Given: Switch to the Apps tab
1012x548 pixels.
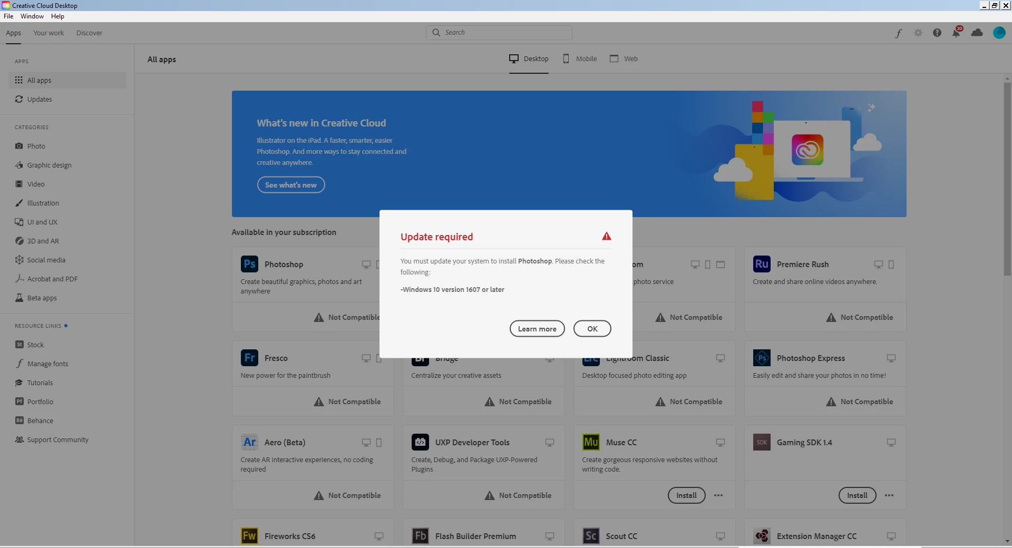Looking at the screenshot, I should click(x=13, y=33).
